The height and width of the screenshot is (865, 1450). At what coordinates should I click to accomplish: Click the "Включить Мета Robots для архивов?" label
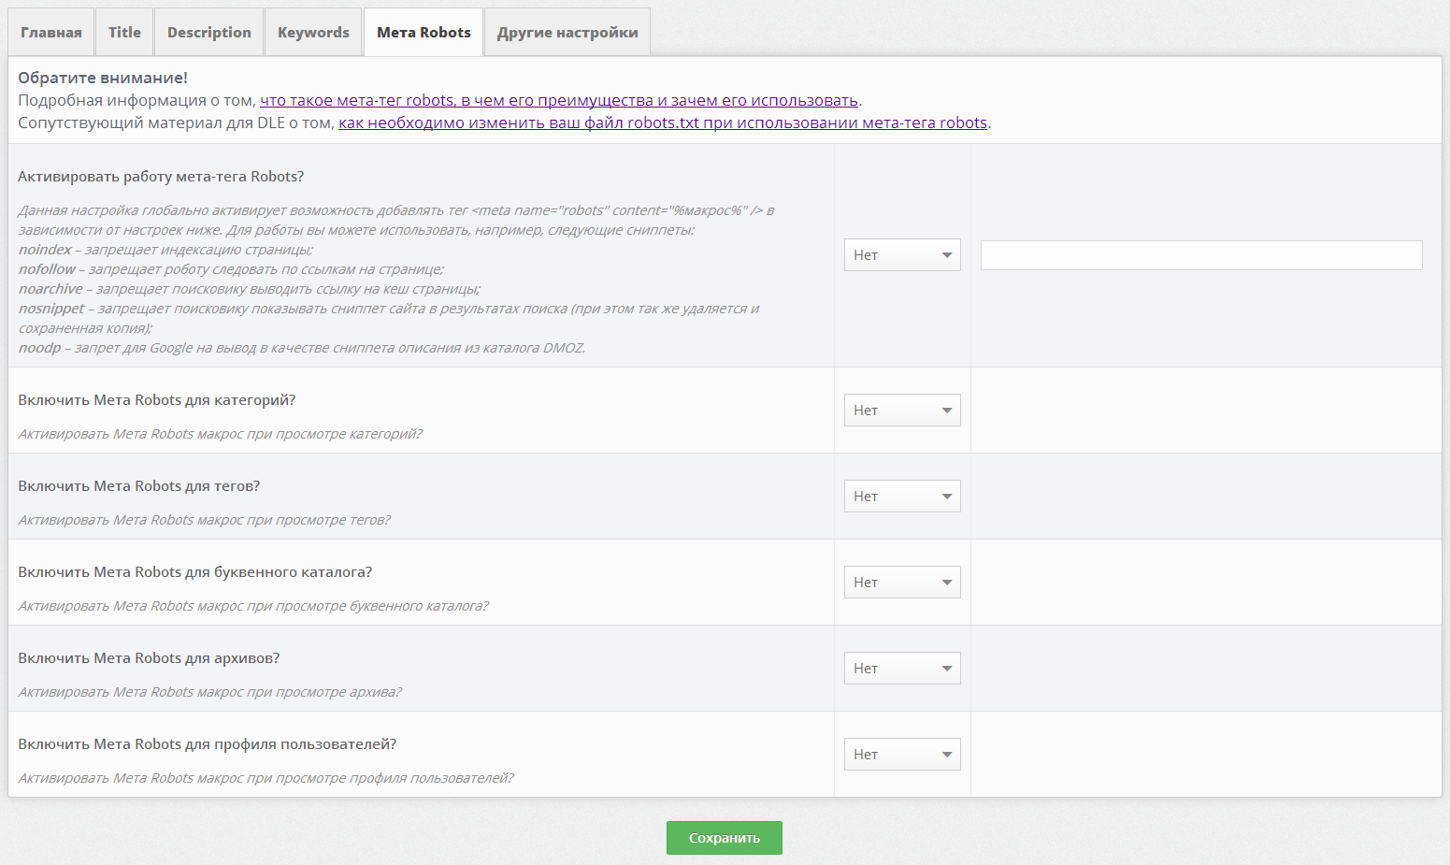tap(149, 658)
